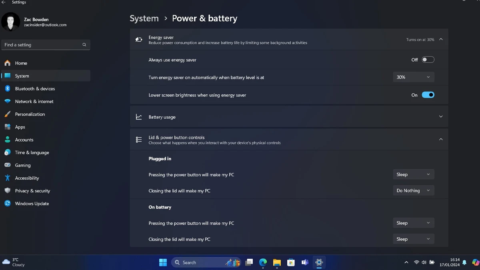480x270 pixels.
Task: Click the zacinsider@outlook.com account email
Action: point(45,25)
